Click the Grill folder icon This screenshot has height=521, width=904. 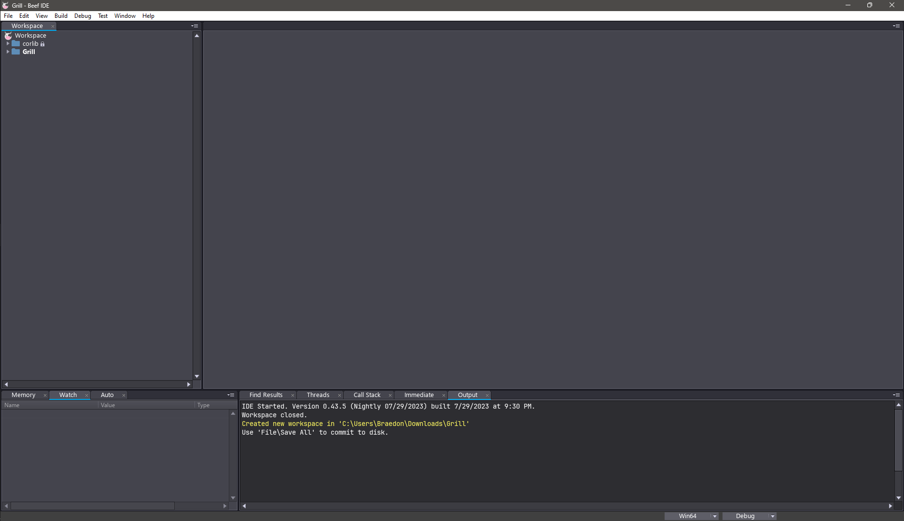(x=16, y=52)
